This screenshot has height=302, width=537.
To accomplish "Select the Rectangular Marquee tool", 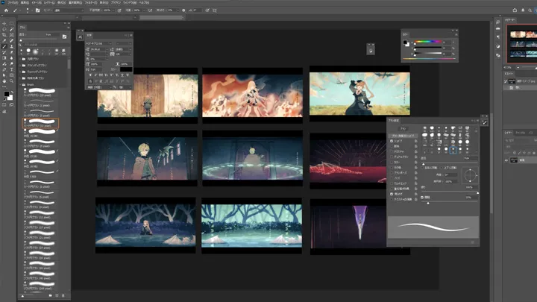I will (x=12, y=24).
